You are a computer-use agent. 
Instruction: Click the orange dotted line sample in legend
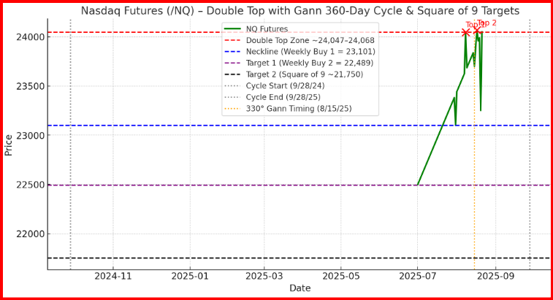[232, 108]
